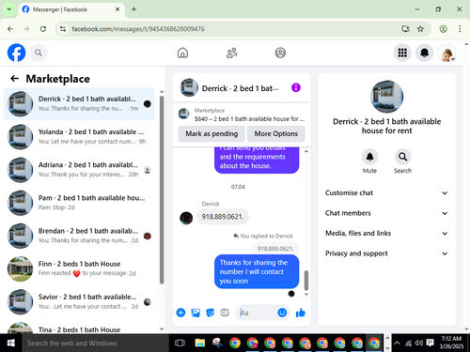Click Search the web and Windows box
Viewport: 470px width, 352px height.
pos(96,343)
